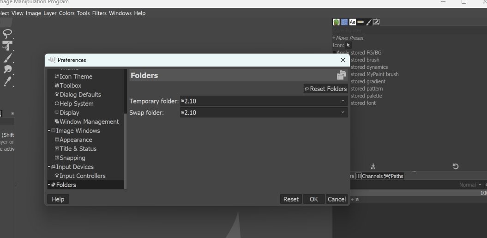Select the Free Select lasso tool
The width and height of the screenshot is (487, 238).
pyautogui.click(x=7, y=33)
